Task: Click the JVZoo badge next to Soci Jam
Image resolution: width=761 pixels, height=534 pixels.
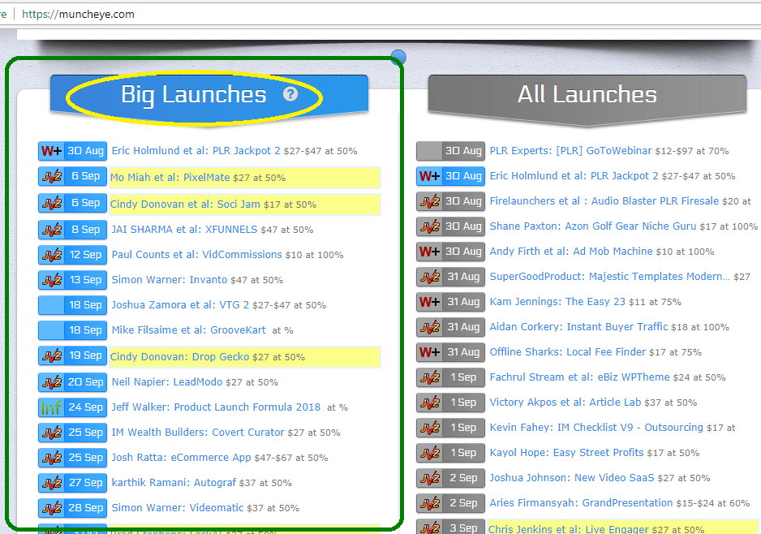Action: pyautogui.click(x=51, y=203)
